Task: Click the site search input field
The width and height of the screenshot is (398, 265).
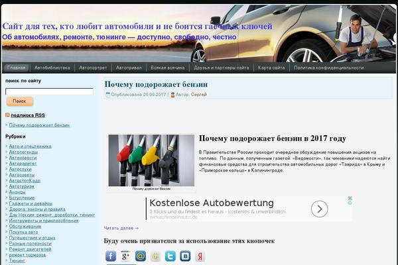Action: point(49,91)
